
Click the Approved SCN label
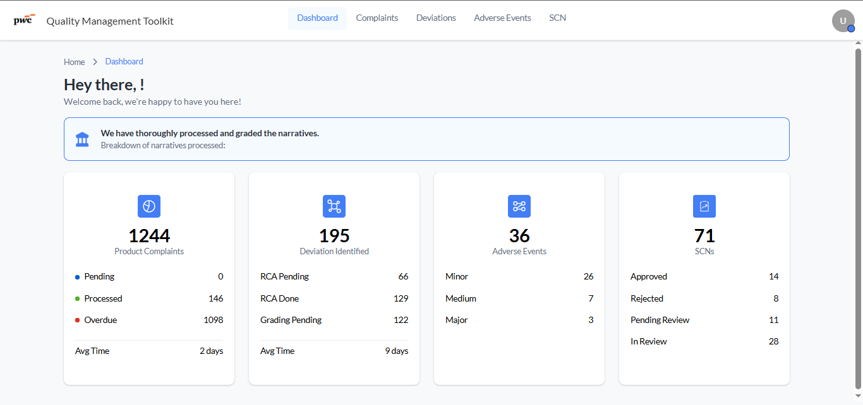(x=649, y=276)
